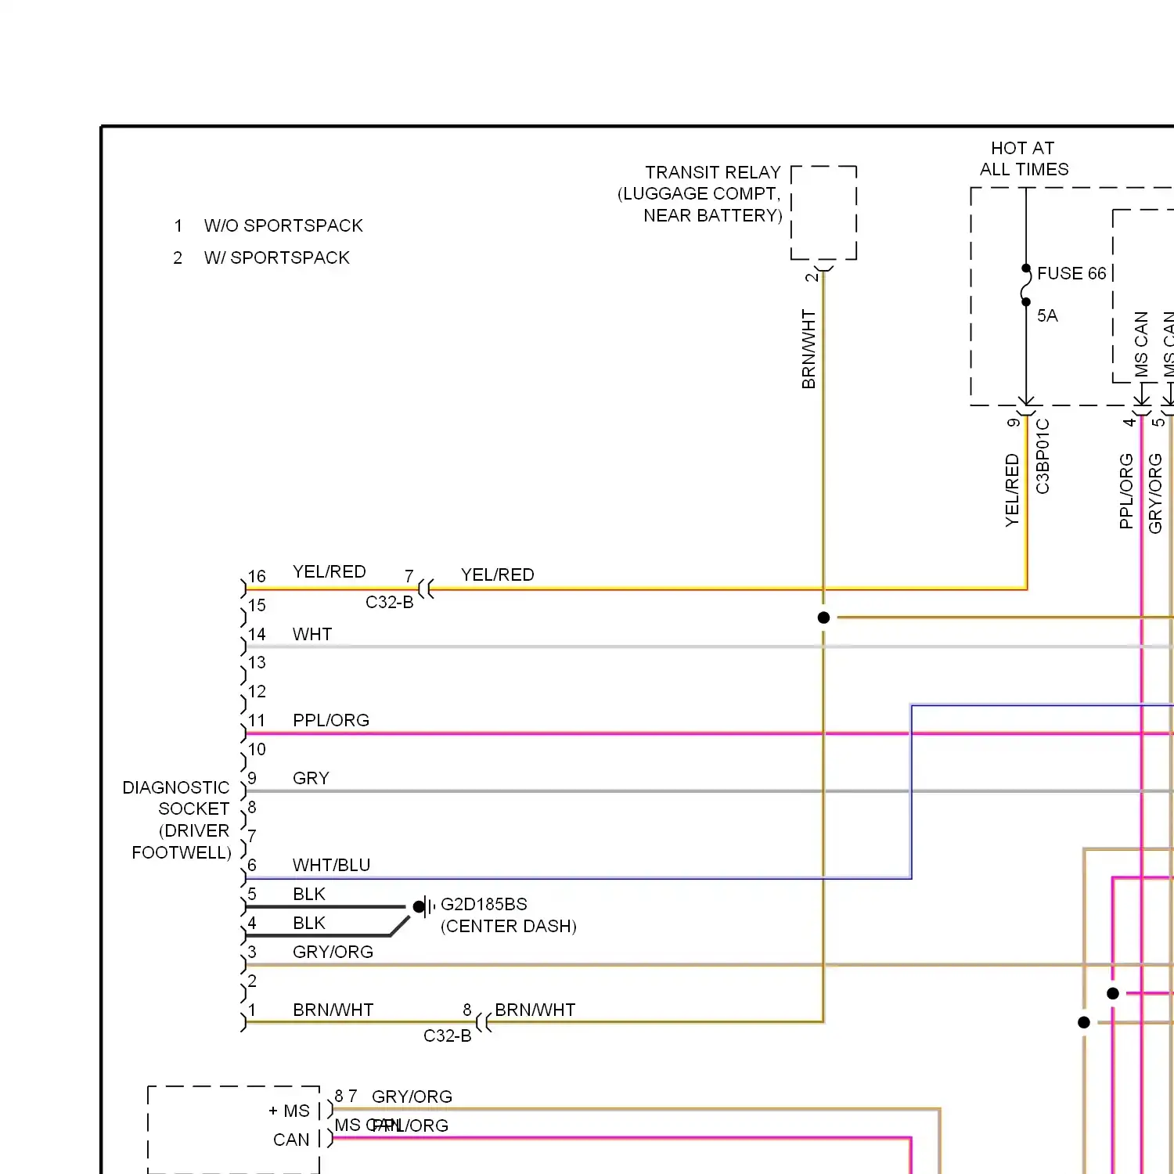Click the WHT wire label at pin 14
This screenshot has width=1174, height=1174.
(x=312, y=634)
